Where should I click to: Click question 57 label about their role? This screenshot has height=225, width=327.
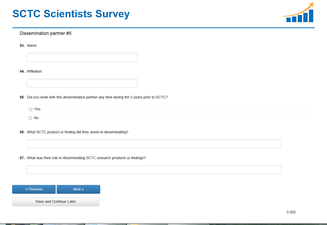click(x=86, y=158)
